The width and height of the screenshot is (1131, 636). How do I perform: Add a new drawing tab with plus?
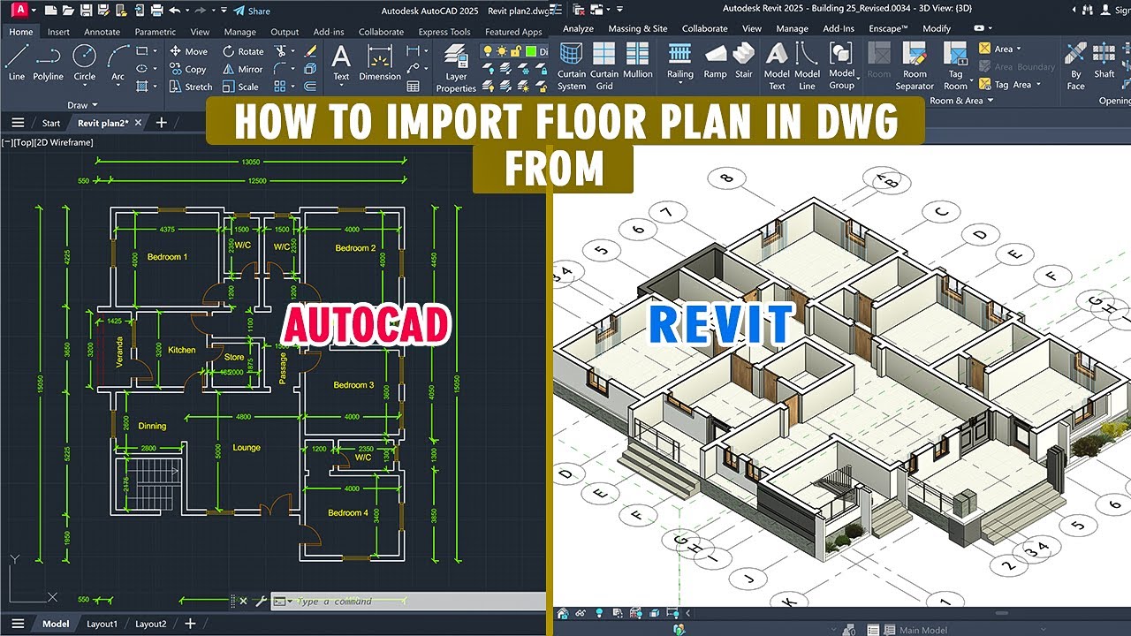(x=161, y=123)
